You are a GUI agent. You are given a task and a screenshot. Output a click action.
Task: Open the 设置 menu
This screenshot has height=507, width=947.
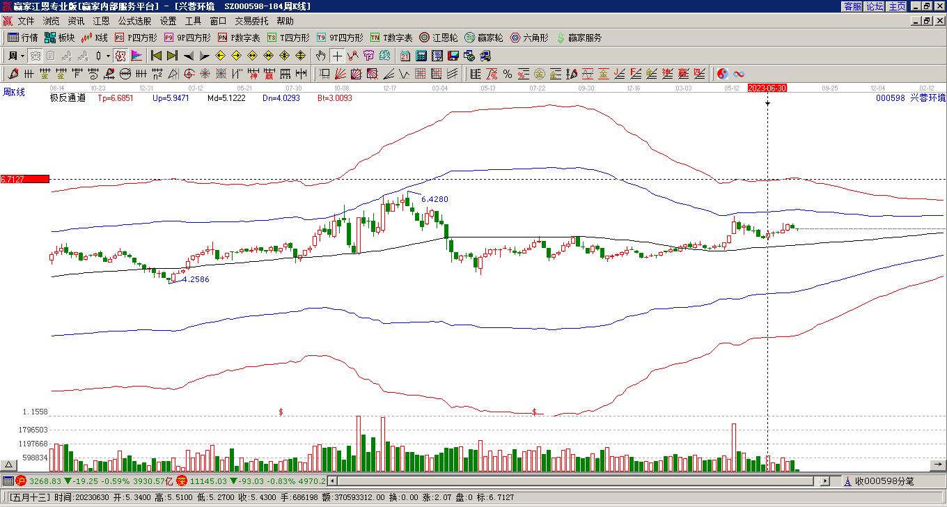(168, 22)
